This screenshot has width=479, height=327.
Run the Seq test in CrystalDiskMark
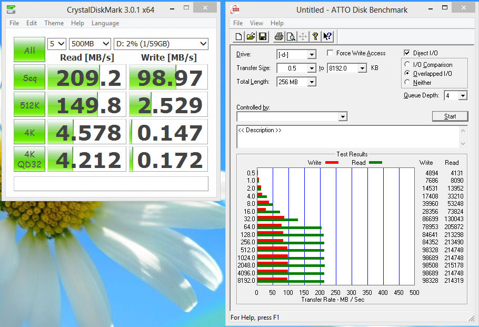[29, 77]
